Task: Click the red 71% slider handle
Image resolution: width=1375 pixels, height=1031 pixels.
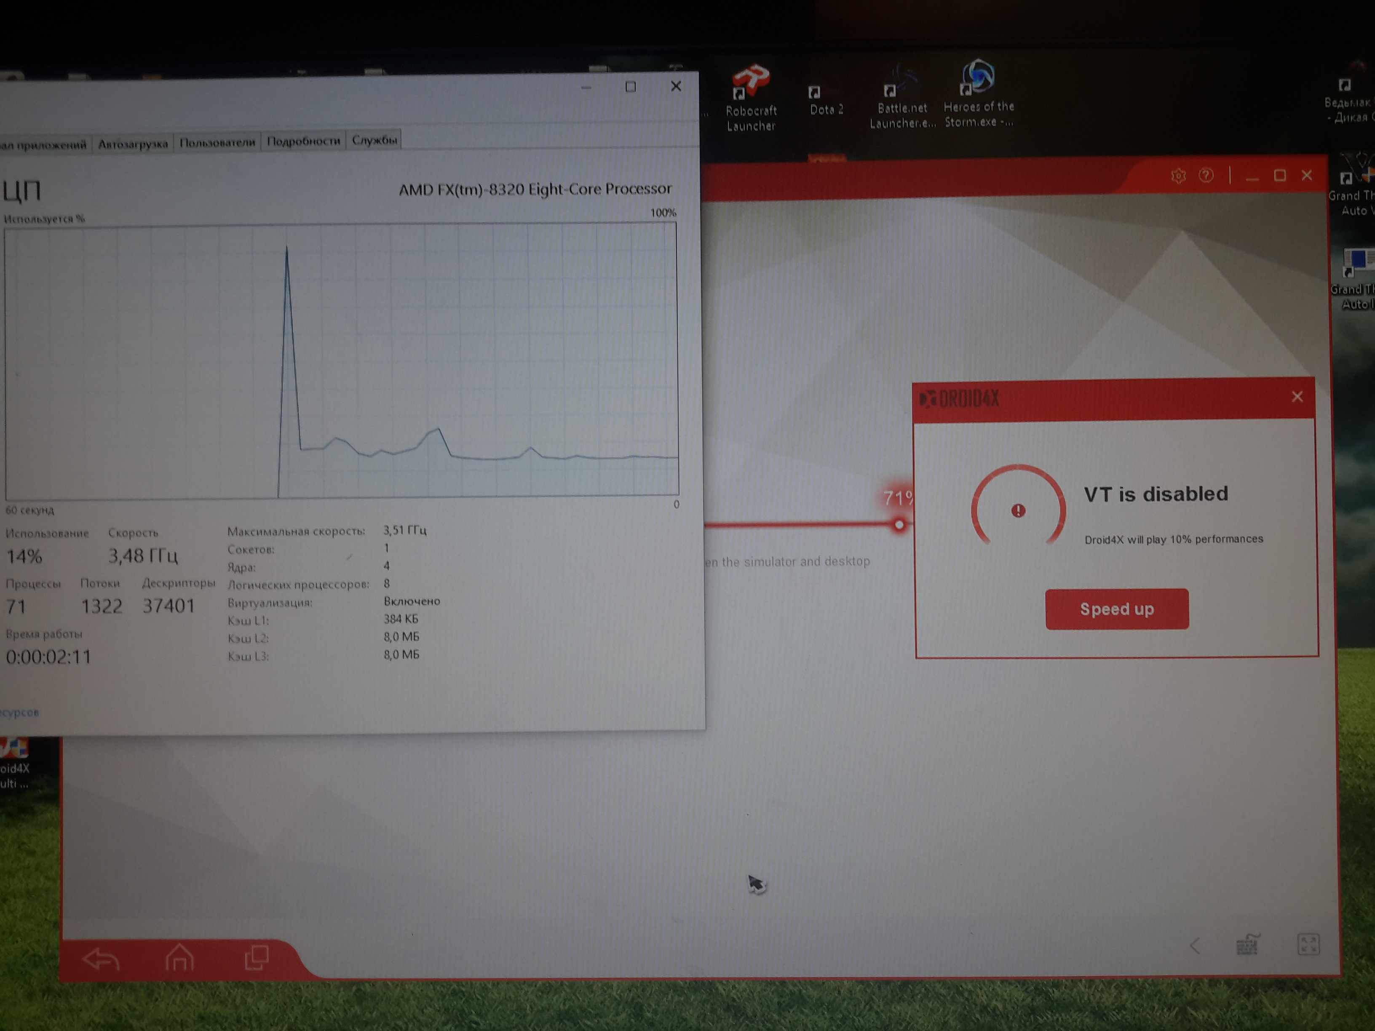Action: pyautogui.click(x=899, y=525)
